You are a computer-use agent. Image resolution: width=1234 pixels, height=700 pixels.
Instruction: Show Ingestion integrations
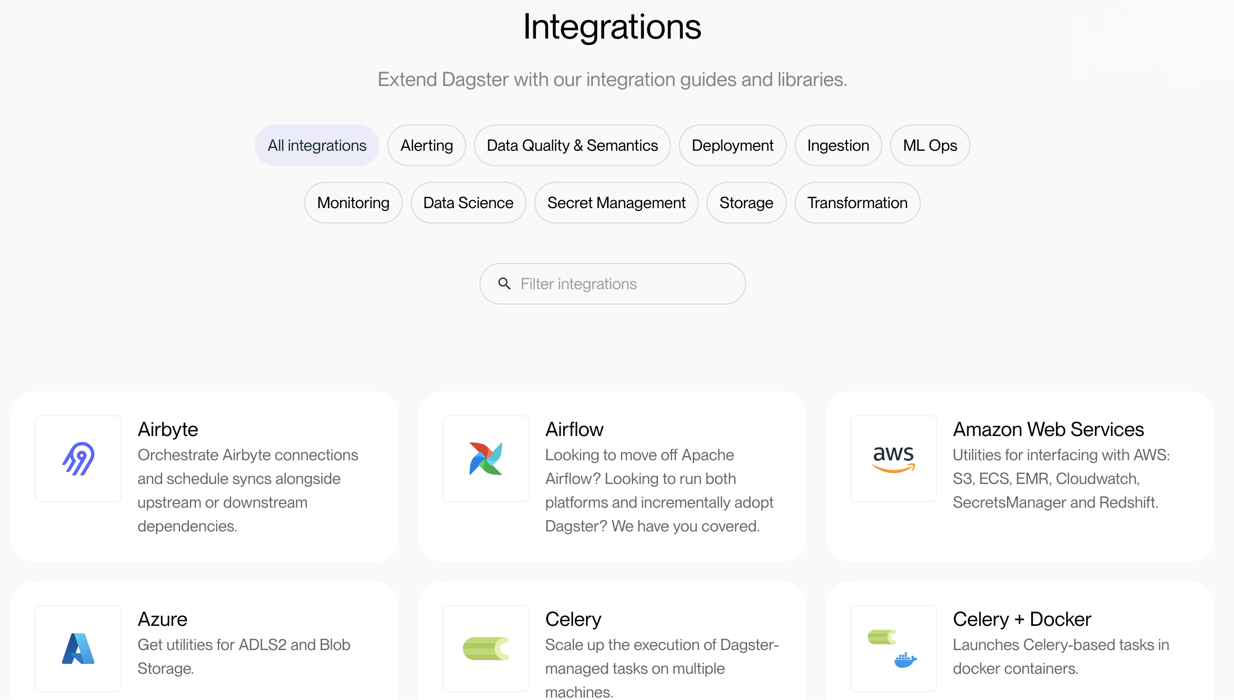coord(838,145)
